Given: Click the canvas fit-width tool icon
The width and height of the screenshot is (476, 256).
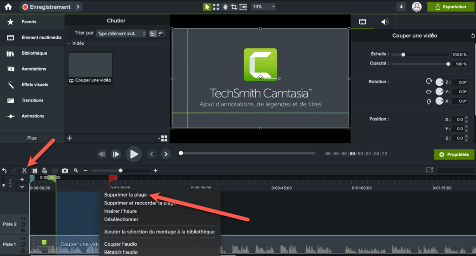Looking at the screenshot, I should point(243,6).
